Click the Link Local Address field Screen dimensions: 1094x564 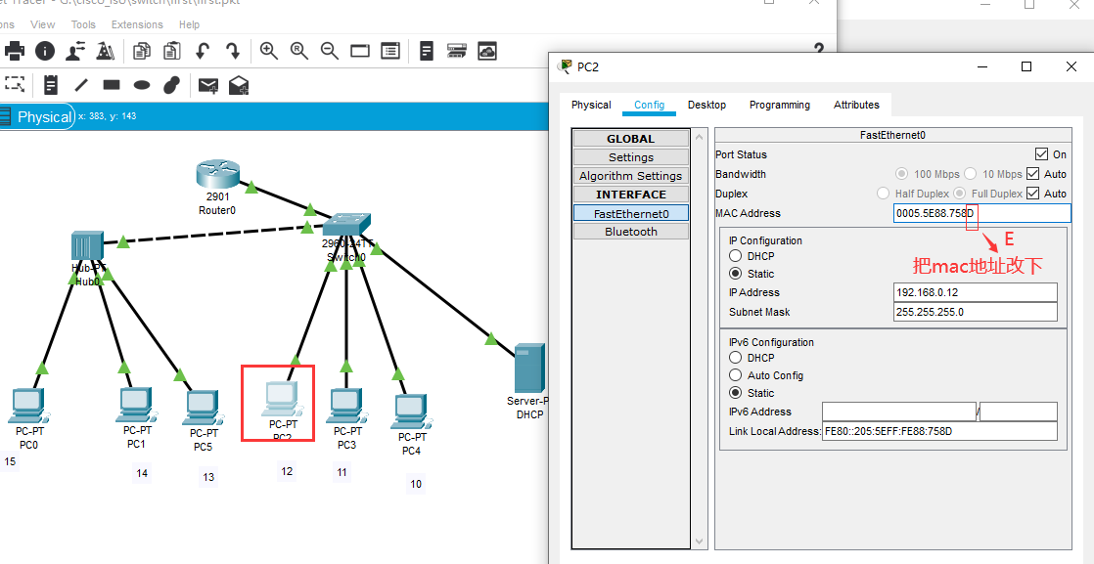[x=939, y=431]
